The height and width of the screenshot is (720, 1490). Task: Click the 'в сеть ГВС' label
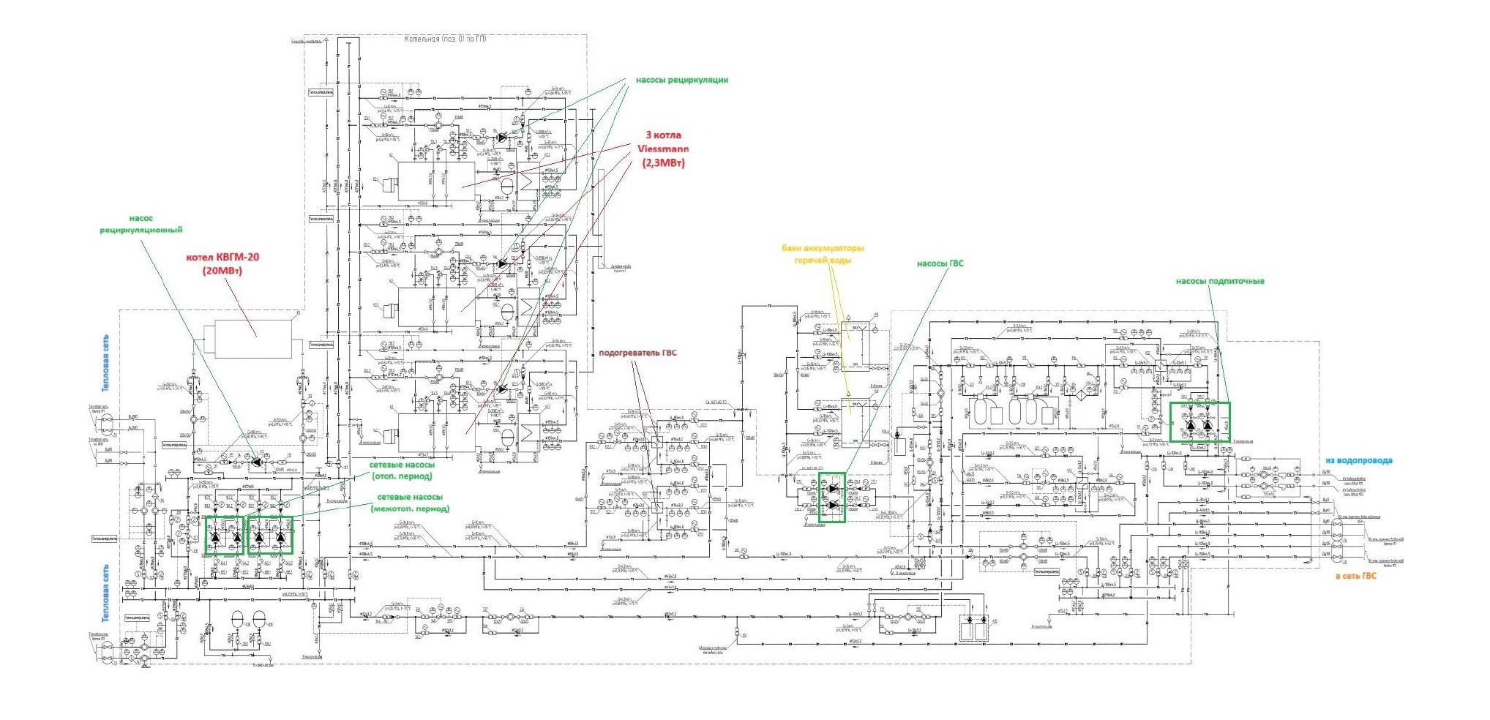1355,576
